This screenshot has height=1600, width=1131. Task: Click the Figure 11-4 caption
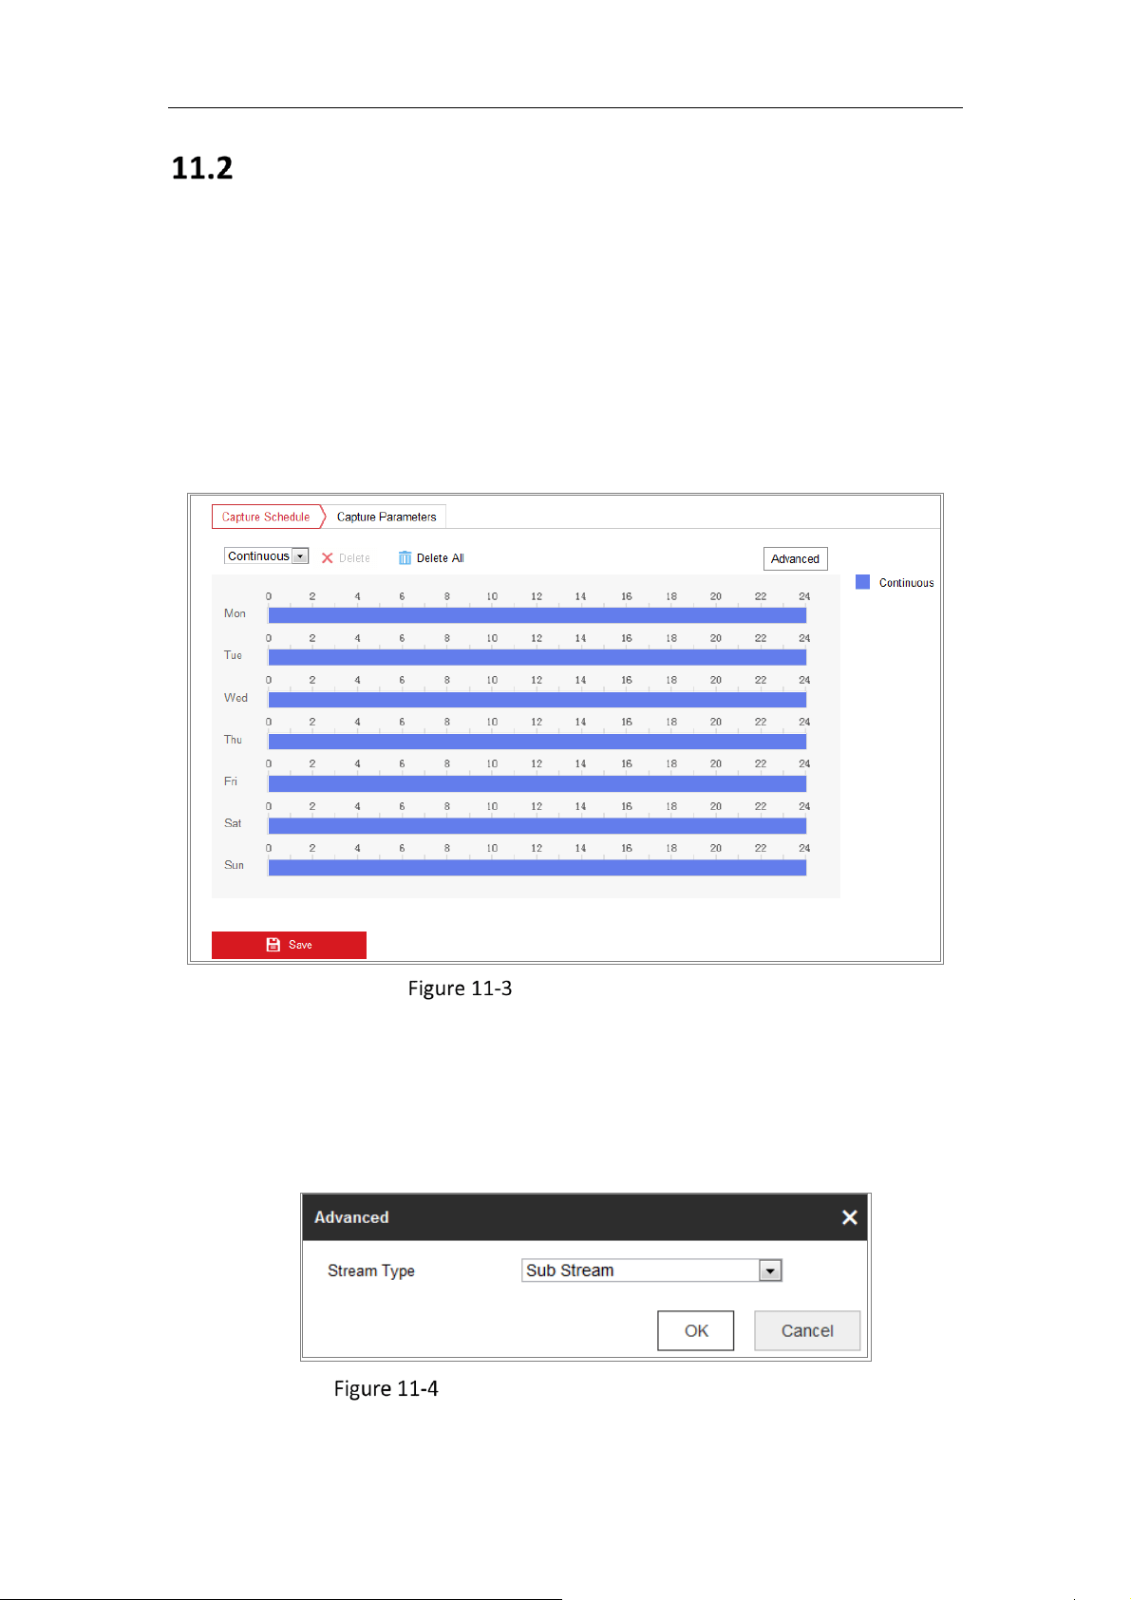pos(386,1389)
